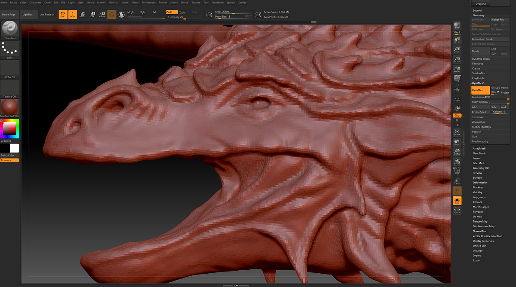The height and width of the screenshot is (287, 516).
Task: Expand the Polygroups subpalette
Action: (x=479, y=197)
